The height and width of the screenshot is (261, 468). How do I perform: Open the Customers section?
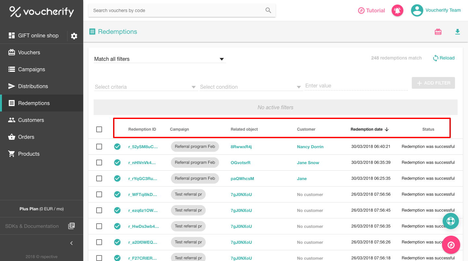pyautogui.click(x=42, y=120)
